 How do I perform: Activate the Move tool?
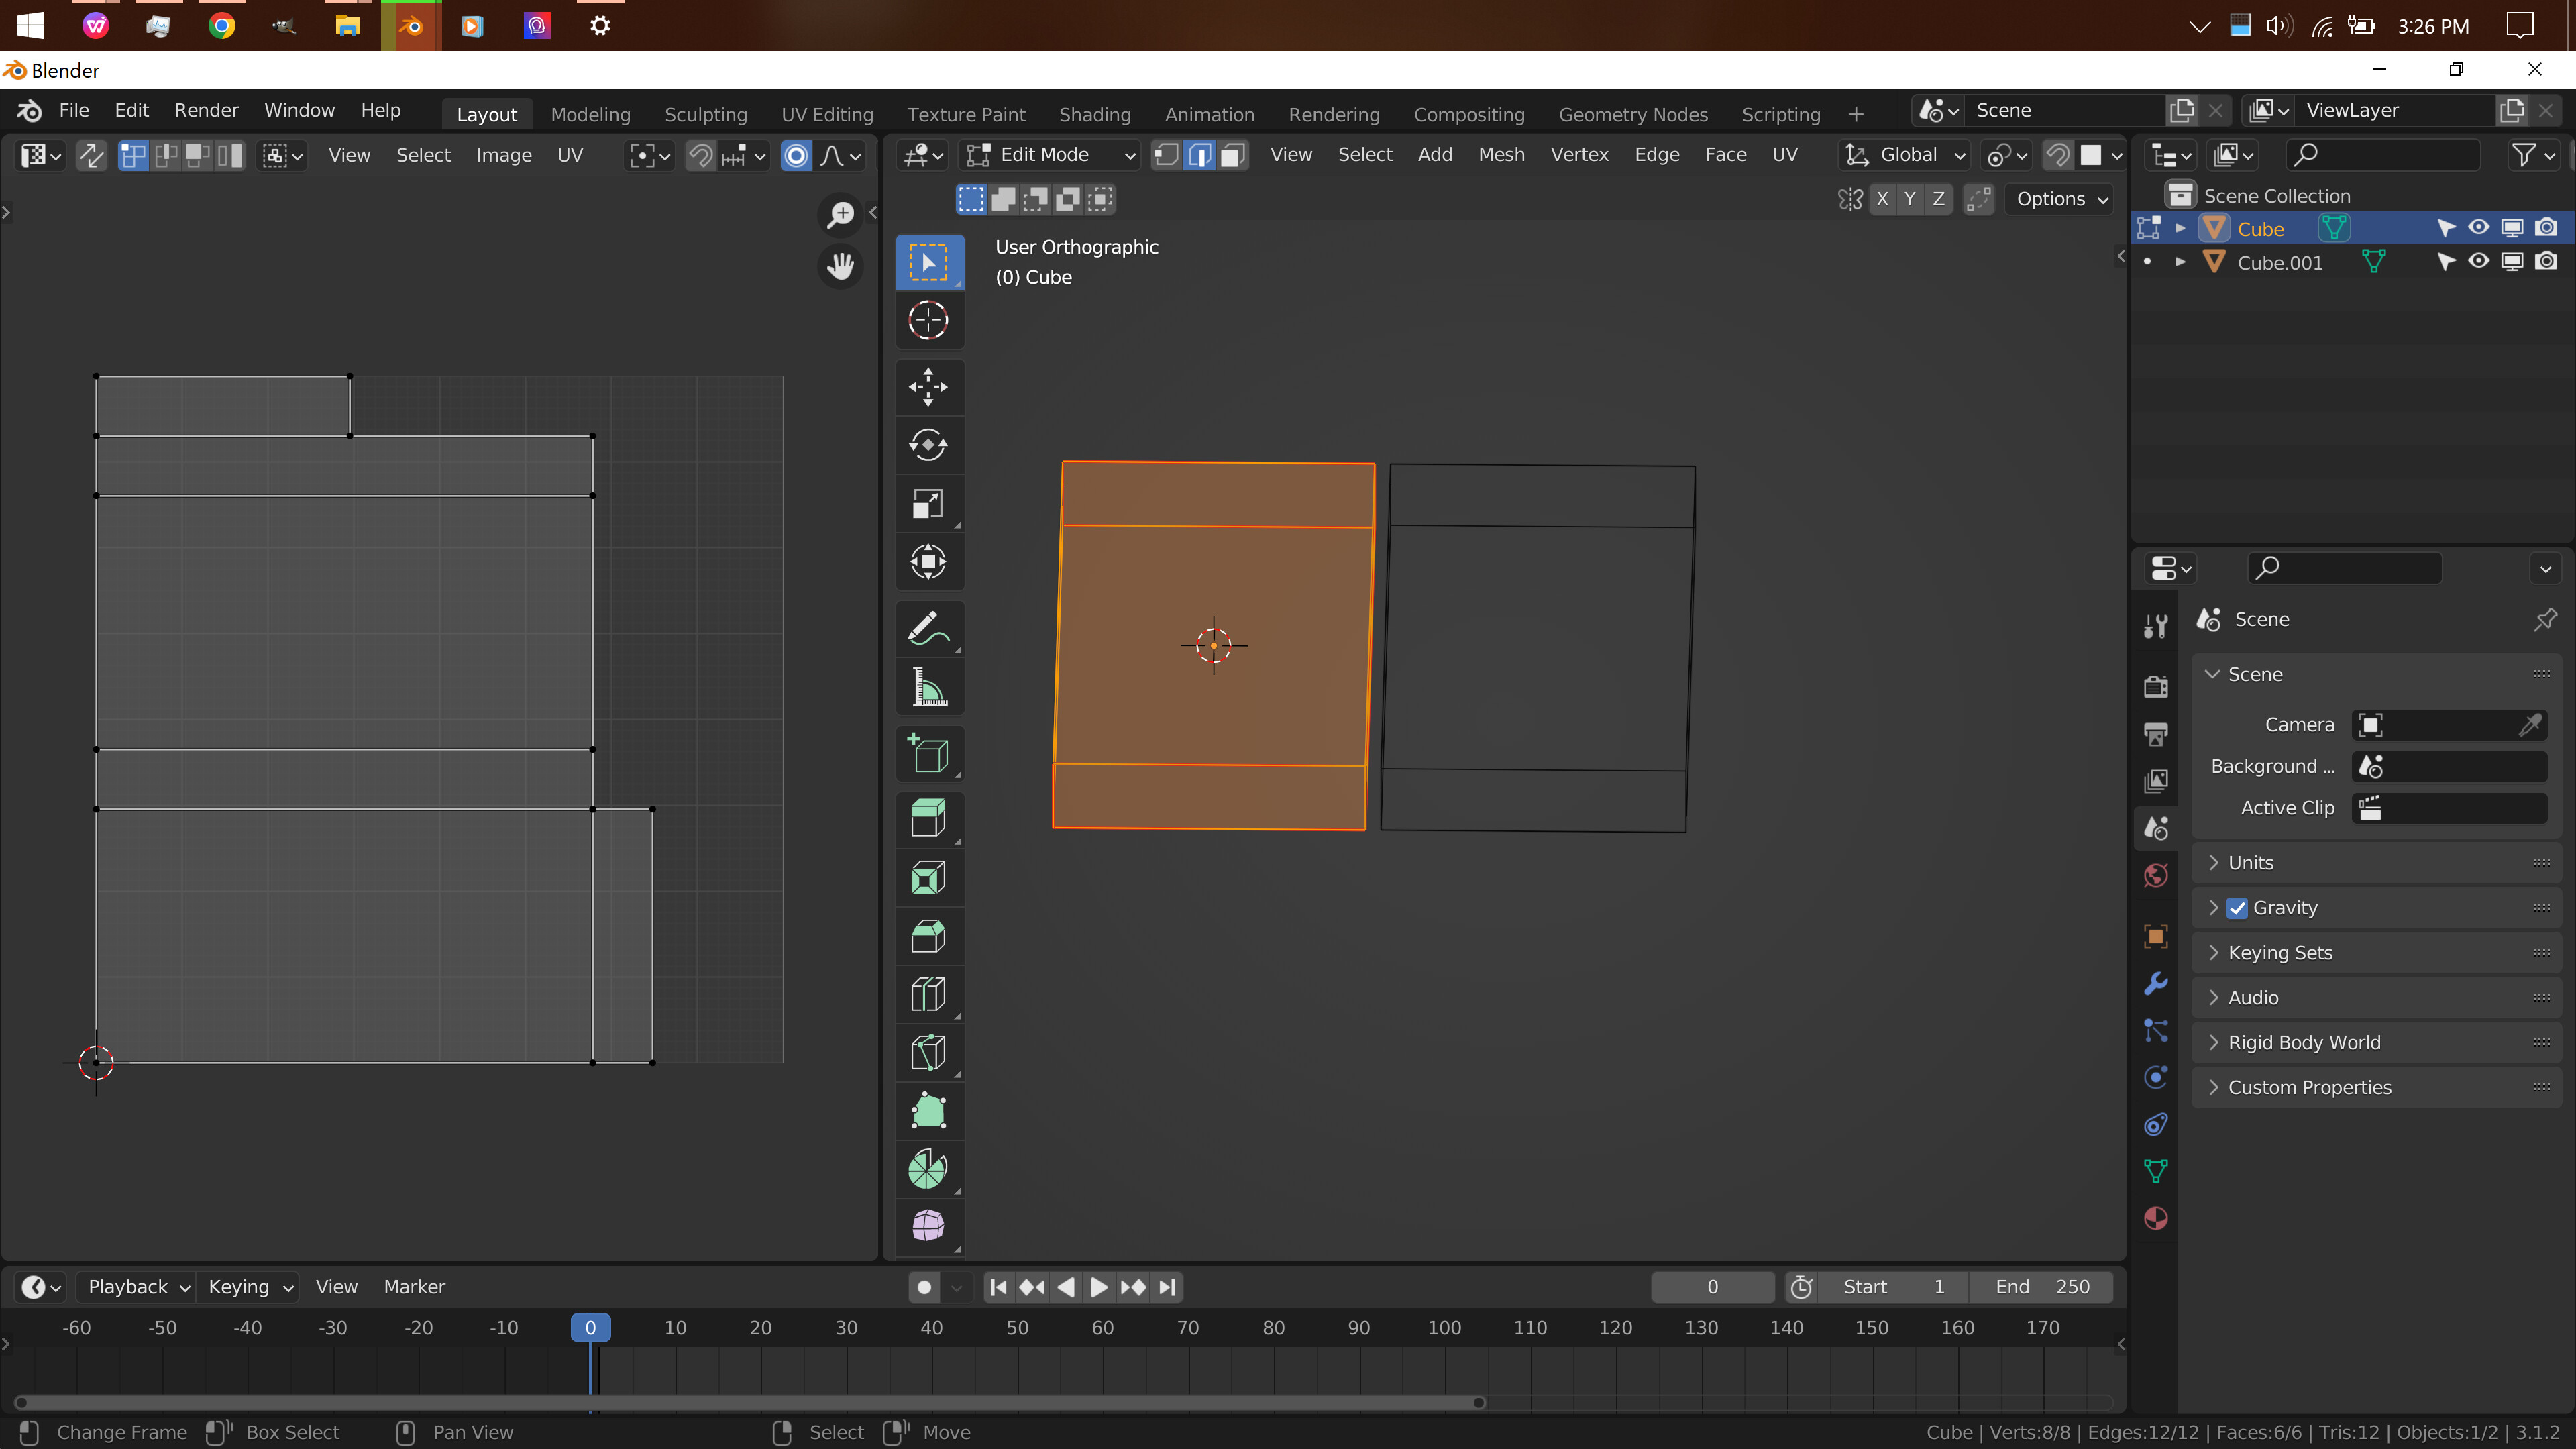[x=928, y=387]
